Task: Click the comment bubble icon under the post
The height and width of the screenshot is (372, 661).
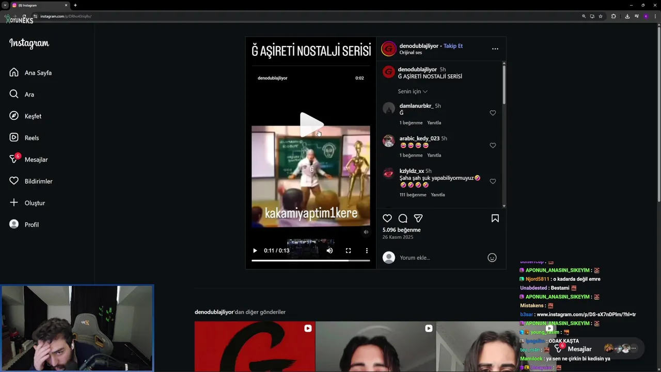Action: pos(403,219)
